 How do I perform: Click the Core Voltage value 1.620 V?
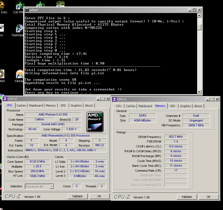[71, 129]
